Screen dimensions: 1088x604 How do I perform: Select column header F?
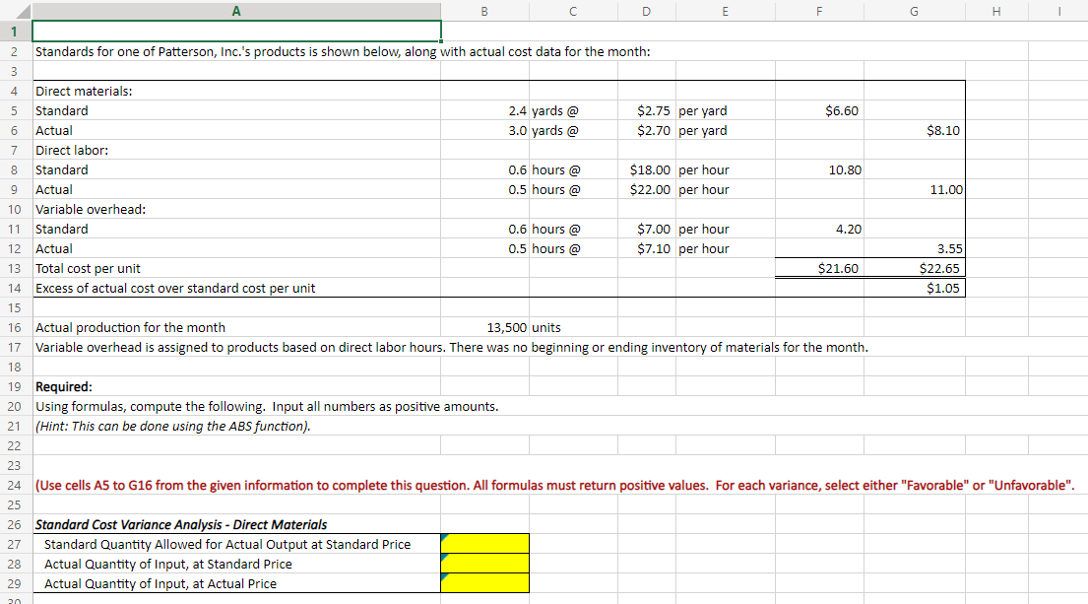[819, 11]
